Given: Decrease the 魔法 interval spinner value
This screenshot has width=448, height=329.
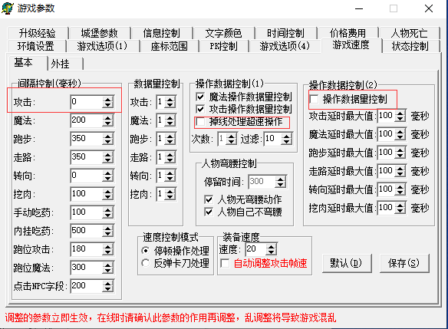Looking at the screenshot, I should tap(107, 123).
